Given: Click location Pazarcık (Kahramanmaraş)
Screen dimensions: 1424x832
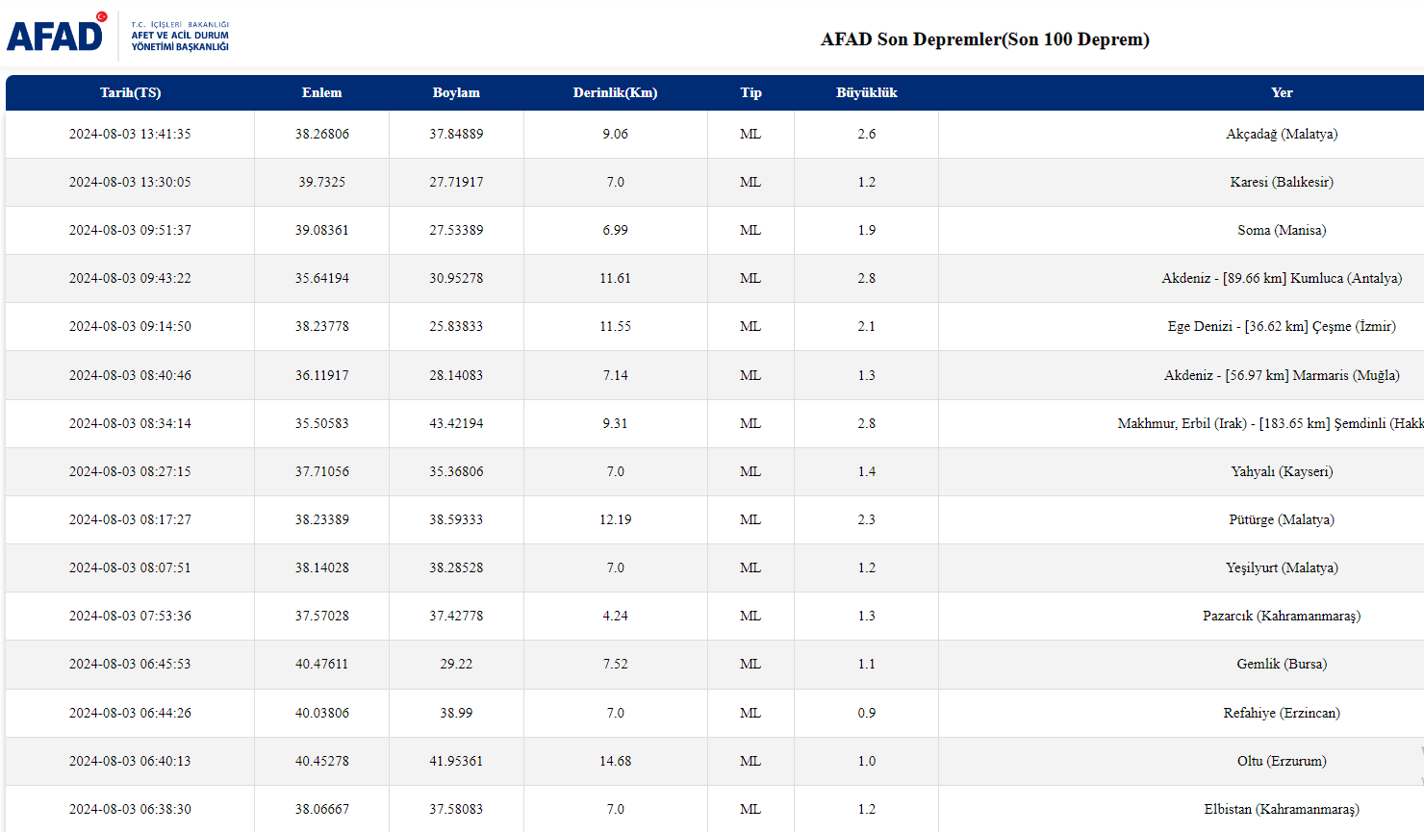Looking at the screenshot, I should coord(1282,616).
